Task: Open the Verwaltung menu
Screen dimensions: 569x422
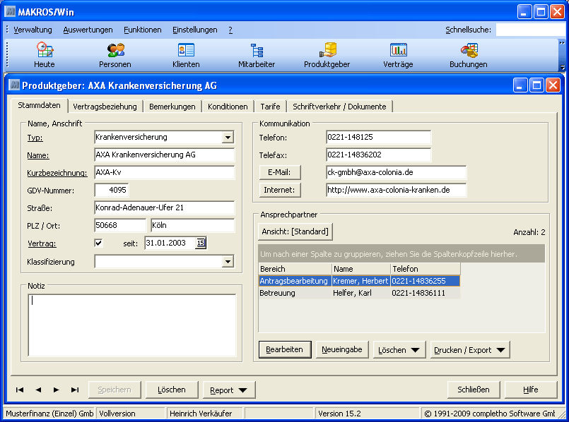Action: click(33, 30)
